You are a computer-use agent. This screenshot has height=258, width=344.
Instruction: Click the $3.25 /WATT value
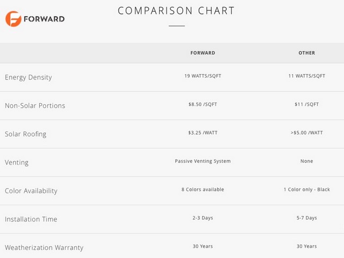point(203,133)
